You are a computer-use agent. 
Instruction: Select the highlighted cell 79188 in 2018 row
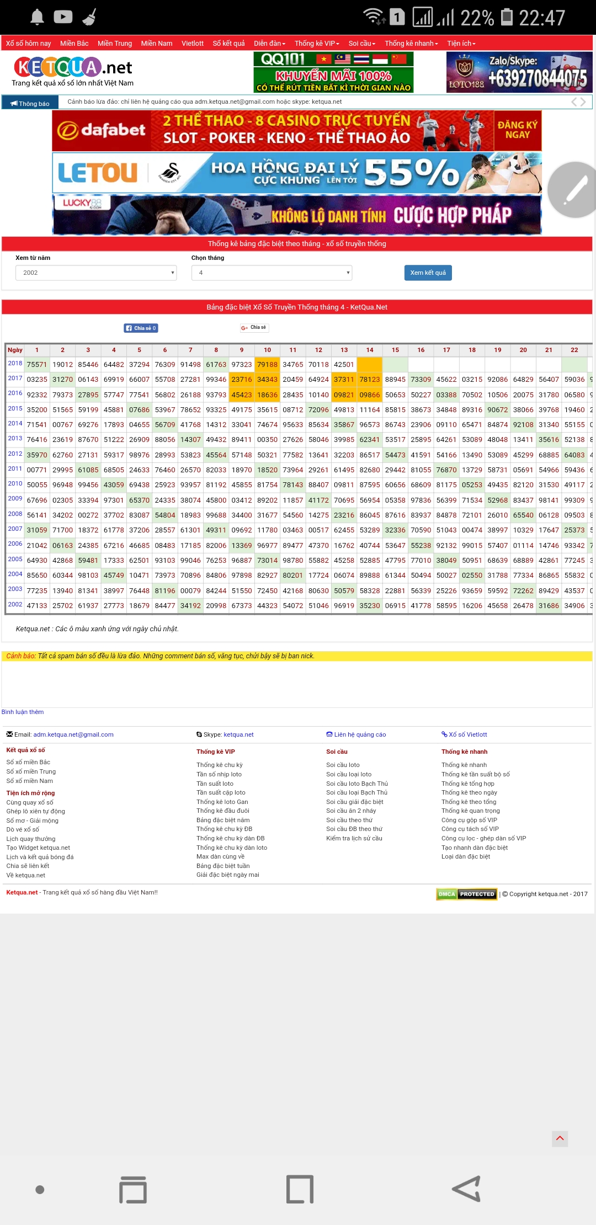[267, 364]
